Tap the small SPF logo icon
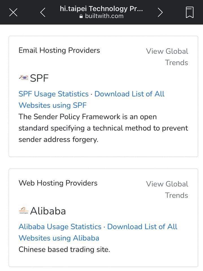The height and width of the screenshot is (271, 203). point(23,78)
